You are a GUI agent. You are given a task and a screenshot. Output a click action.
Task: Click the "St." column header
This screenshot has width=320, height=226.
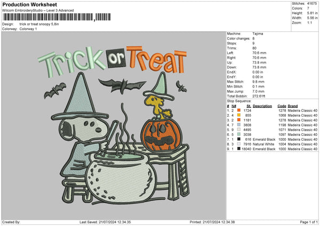[249, 106]
